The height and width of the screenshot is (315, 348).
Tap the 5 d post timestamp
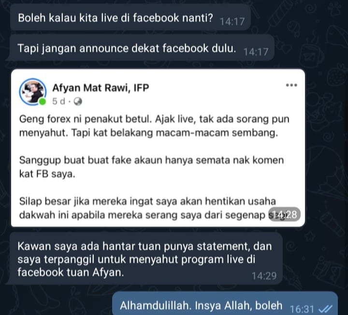[58, 101]
